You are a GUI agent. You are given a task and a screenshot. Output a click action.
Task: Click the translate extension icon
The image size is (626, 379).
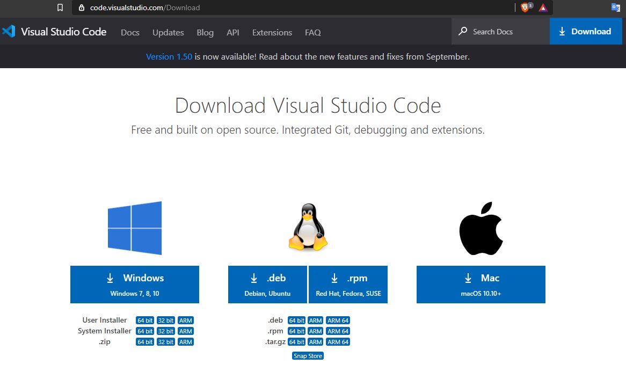click(616, 7)
